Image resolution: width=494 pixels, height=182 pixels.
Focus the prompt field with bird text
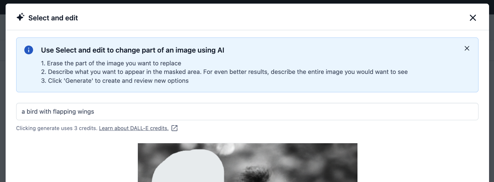247,112
